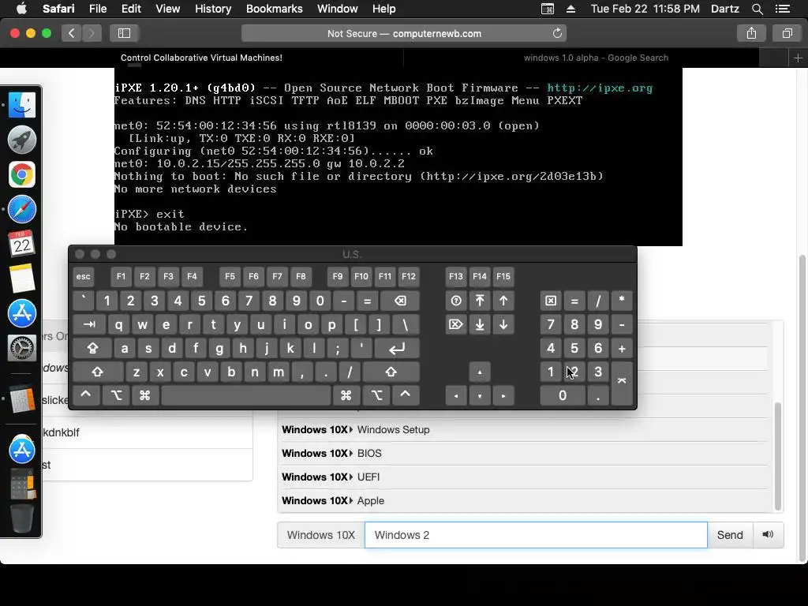Open Launchpad from the Dock
The image size is (808, 606).
(21, 140)
